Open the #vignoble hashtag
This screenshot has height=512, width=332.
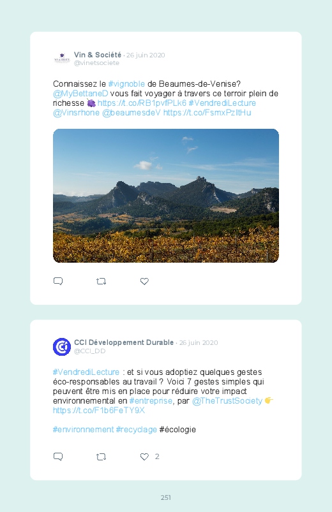[x=126, y=84]
